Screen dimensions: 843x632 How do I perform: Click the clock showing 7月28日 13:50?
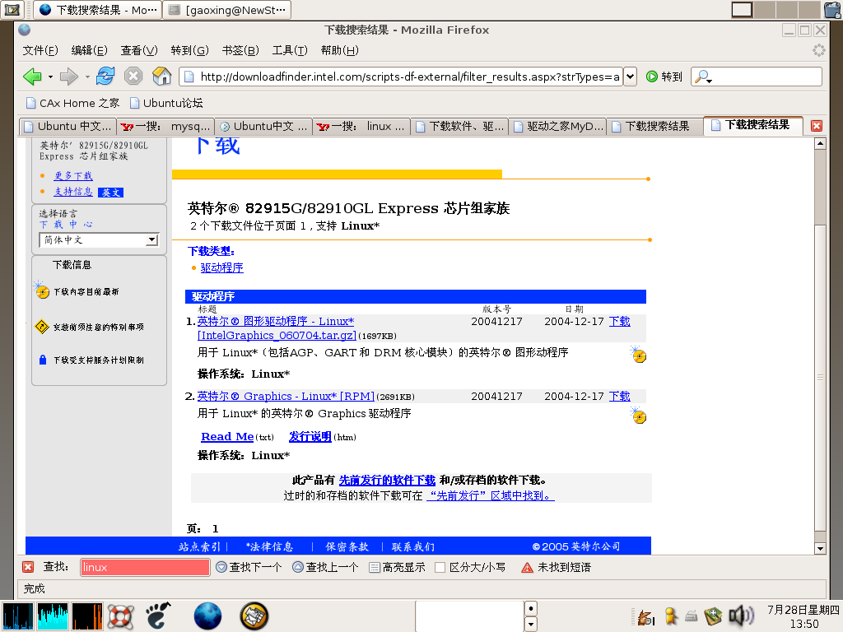(x=803, y=616)
